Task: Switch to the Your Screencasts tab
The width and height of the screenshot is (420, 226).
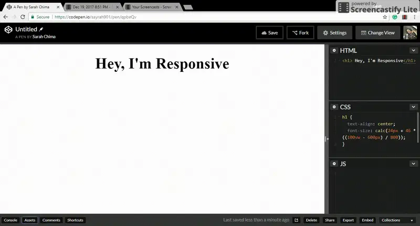Action: pyautogui.click(x=152, y=7)
